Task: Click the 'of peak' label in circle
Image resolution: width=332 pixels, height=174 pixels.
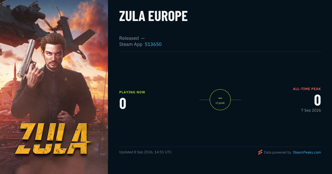Action: 220,103
